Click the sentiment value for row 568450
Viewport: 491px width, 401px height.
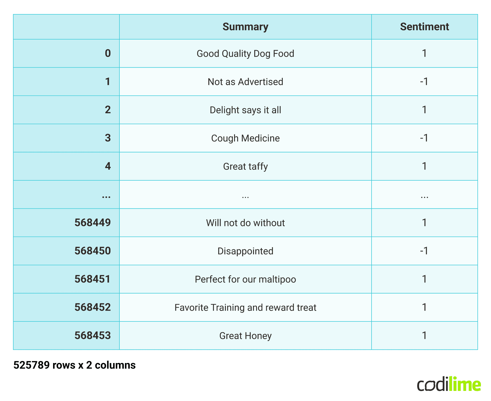(x=424, y=251)
